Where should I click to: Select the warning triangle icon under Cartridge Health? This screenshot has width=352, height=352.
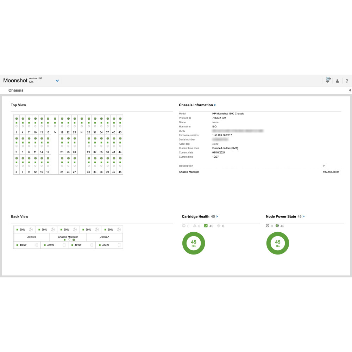pos(194,226)
